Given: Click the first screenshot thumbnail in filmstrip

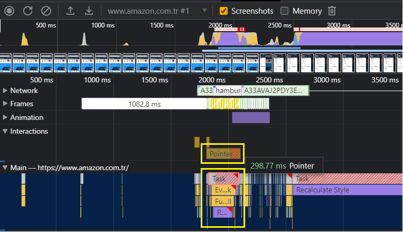Looking at the screenshot, I should point(7,62).
